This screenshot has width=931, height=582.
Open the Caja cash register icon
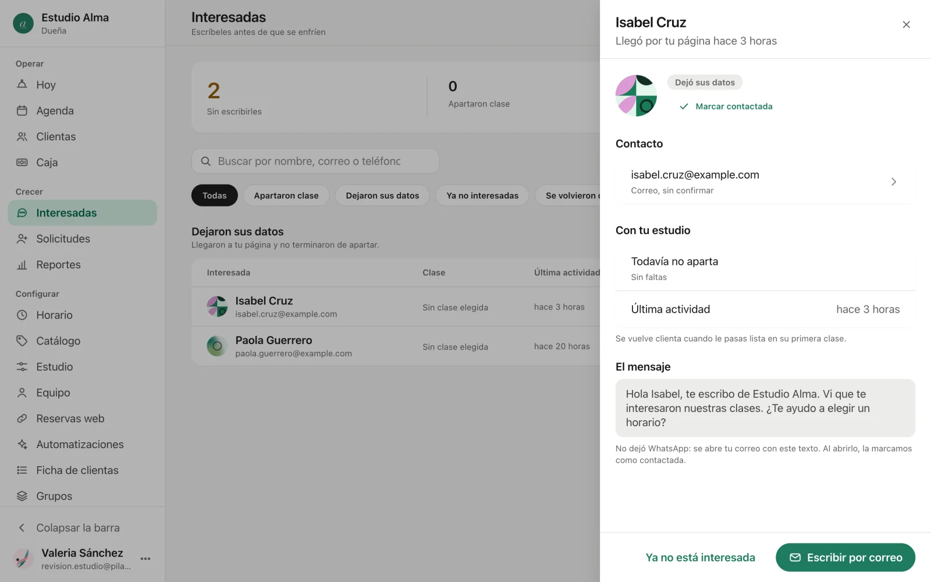coord(22,162)
